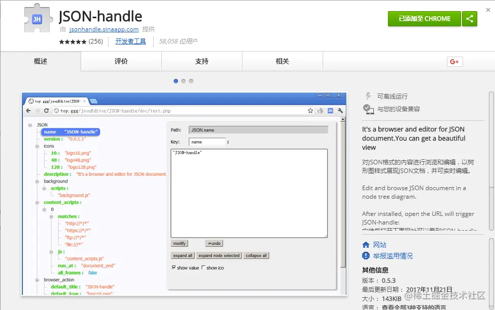The image size is (495, 310).
Task: Click the reload icon in screenshot browser
Action: coord(47,110)
